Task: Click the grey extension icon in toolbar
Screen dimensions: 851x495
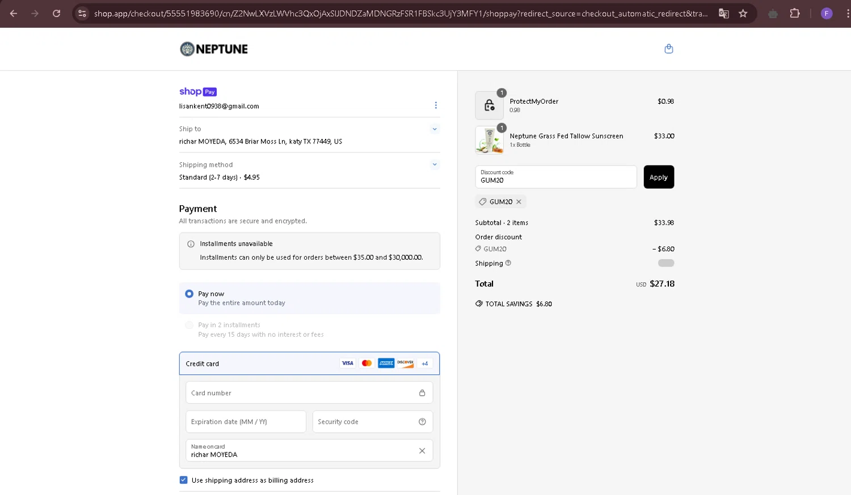Action: 773,14
